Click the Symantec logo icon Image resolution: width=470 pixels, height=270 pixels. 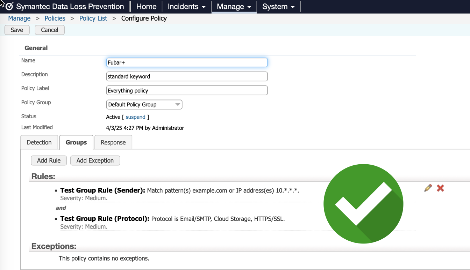click(9, 7)
